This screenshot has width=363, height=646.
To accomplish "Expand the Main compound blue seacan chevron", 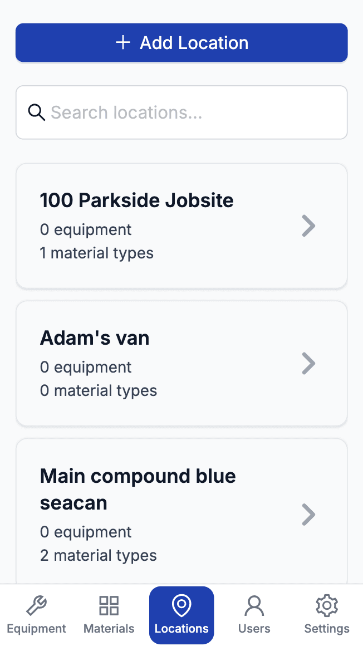I will pos(308,514).
